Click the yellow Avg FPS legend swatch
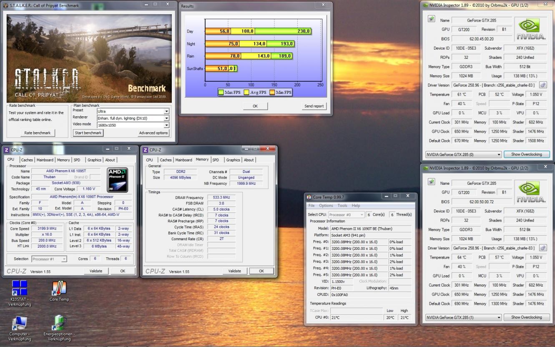Viewport: 555px width, 347px height. [x=246, y=92]
